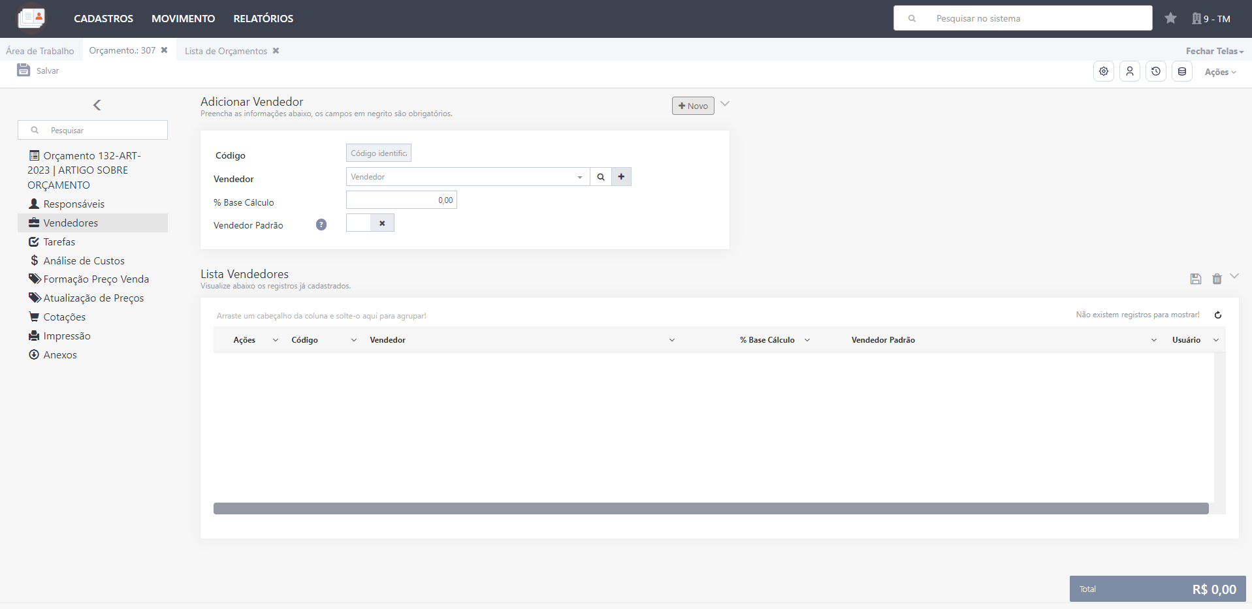The image size is (1252, 609).
Task: Open Responsáveis section in sidebar
Action: coord(93,204)
